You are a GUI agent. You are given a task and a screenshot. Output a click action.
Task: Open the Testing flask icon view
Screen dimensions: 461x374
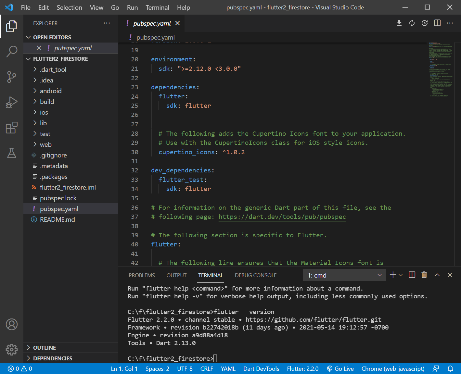pyautogui.click(x=12, y=153)
